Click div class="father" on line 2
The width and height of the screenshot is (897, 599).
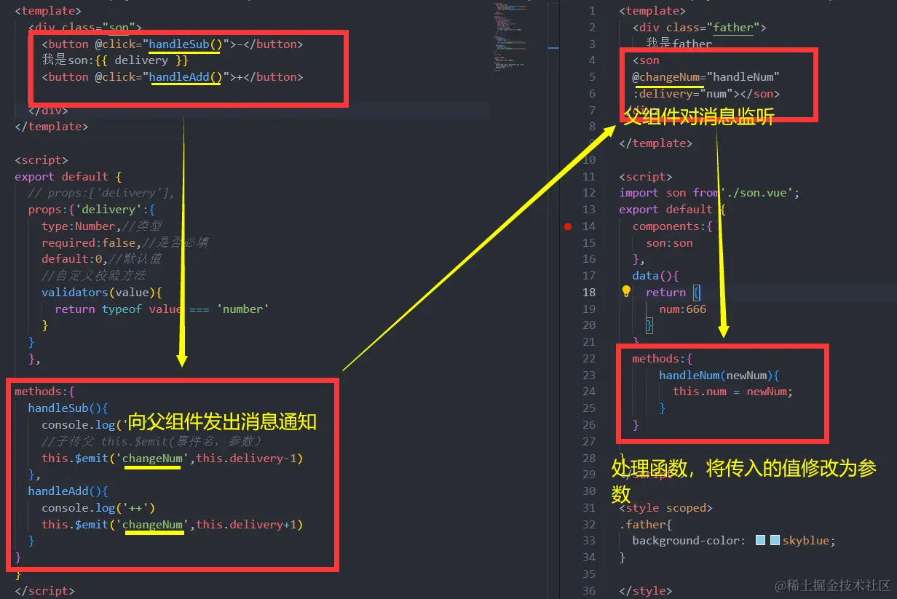click(699, 28)
